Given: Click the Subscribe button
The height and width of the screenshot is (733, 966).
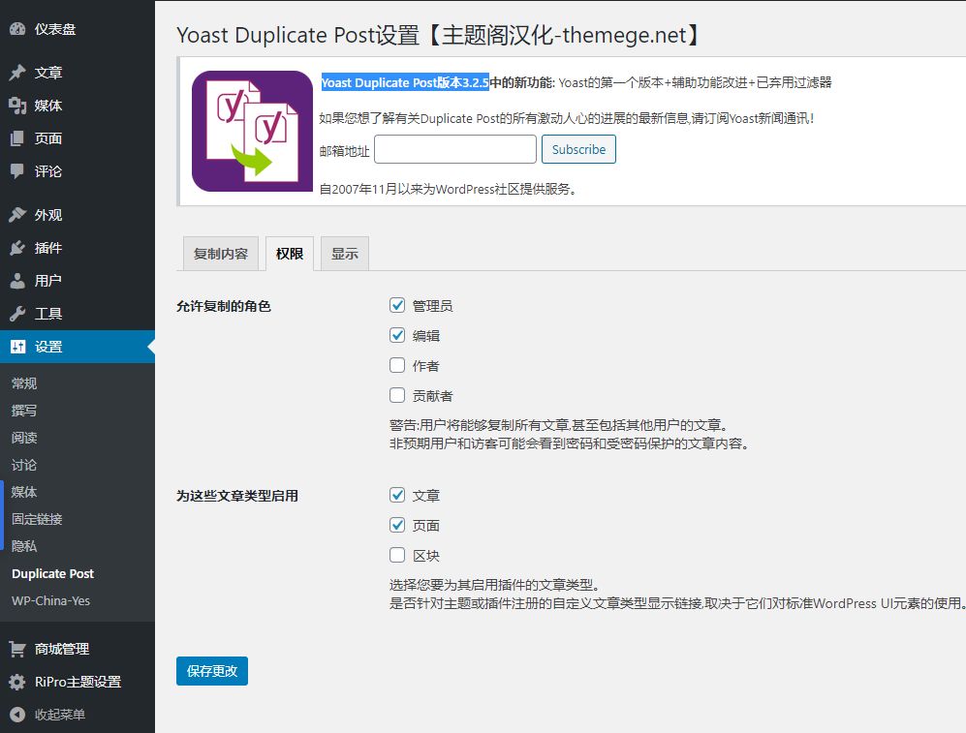Looking at the screenshot, I should point(578,149).
